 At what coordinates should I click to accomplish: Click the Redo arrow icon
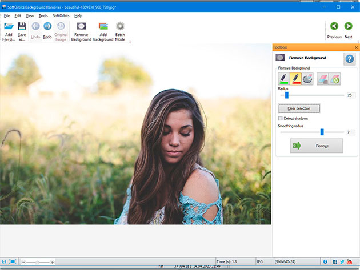(x=47, y=27)
